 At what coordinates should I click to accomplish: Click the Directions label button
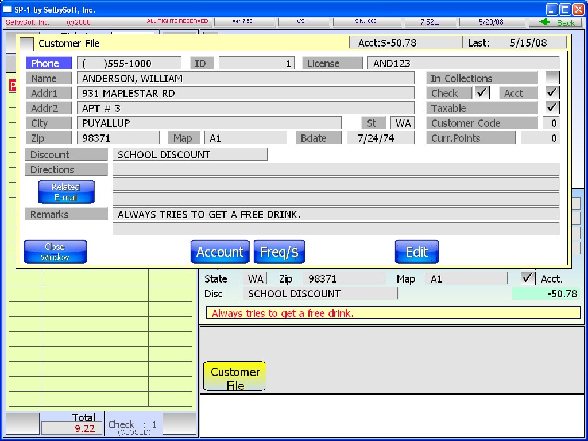coord(66,169)
